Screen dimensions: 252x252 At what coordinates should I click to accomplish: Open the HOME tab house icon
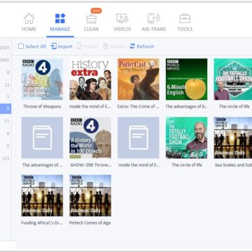pos(29,18)
